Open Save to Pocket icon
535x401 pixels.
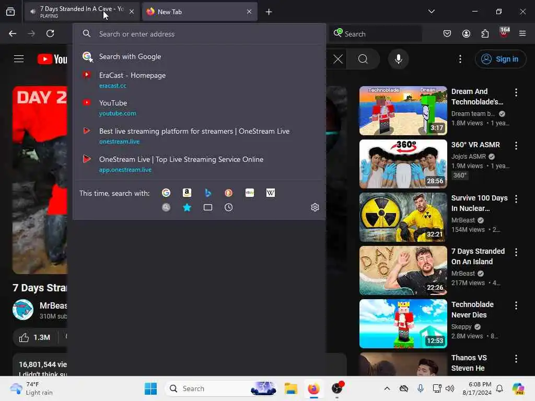447,33
